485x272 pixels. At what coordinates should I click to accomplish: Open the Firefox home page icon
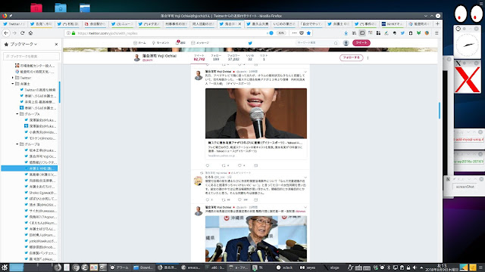(30, 33)
